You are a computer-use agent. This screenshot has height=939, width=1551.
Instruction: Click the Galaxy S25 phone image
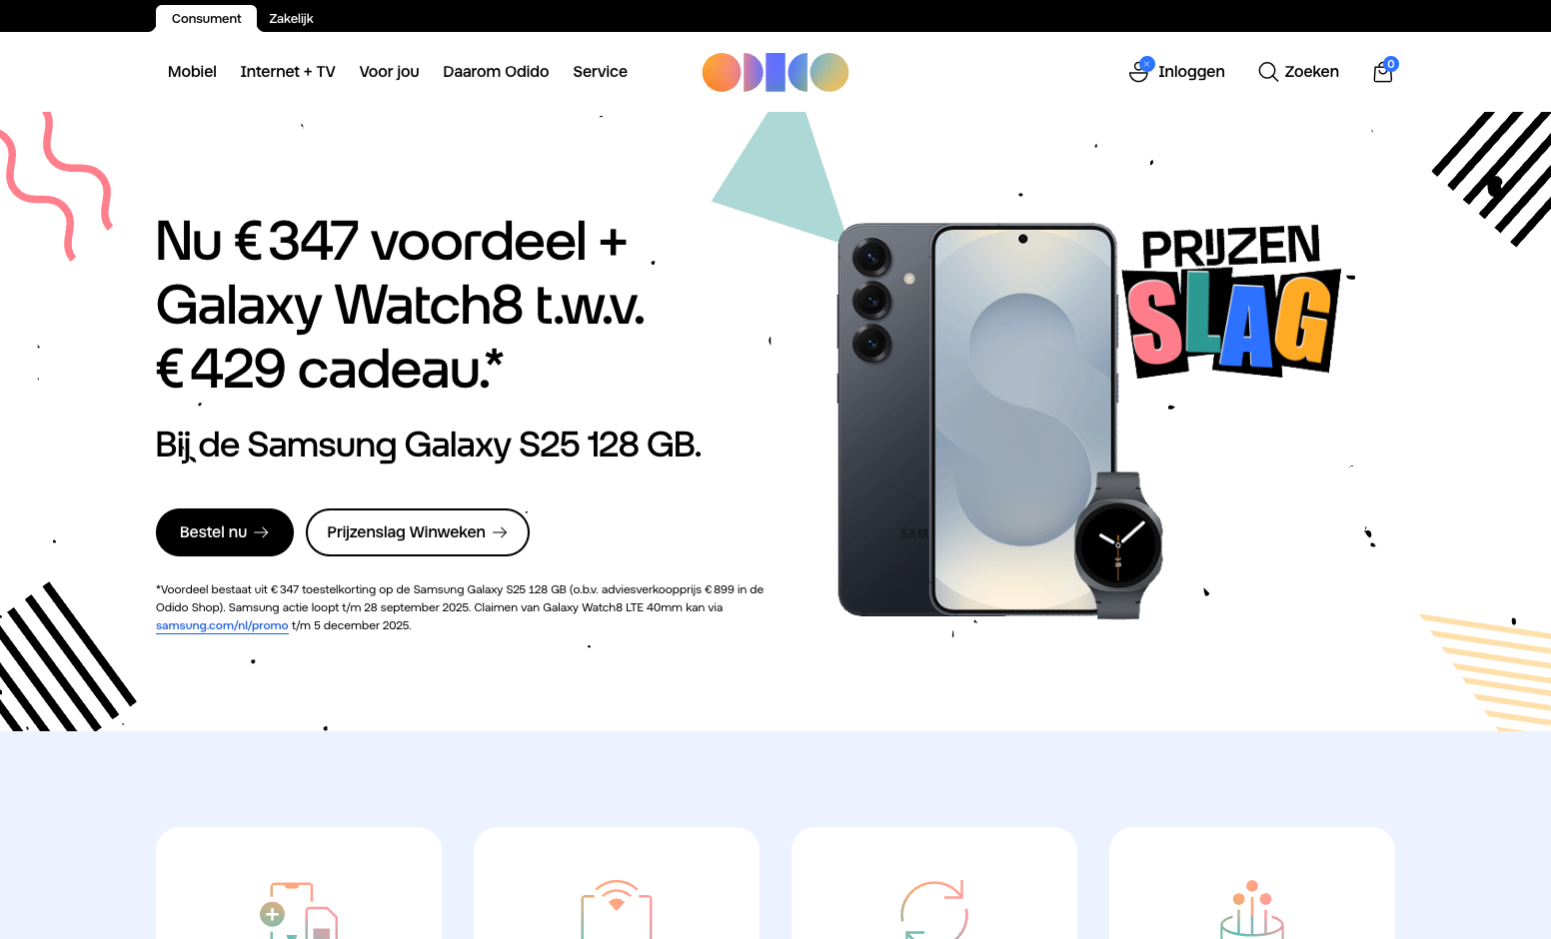(x=977, y=420)
